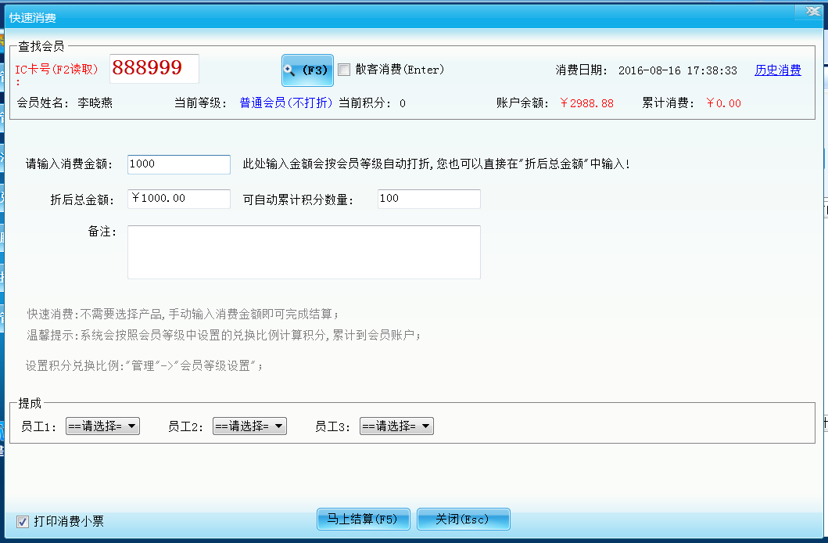Open the 员工2 employee selector dropdown
This screenshot has height=543, width=828.
tap(249, 426)
